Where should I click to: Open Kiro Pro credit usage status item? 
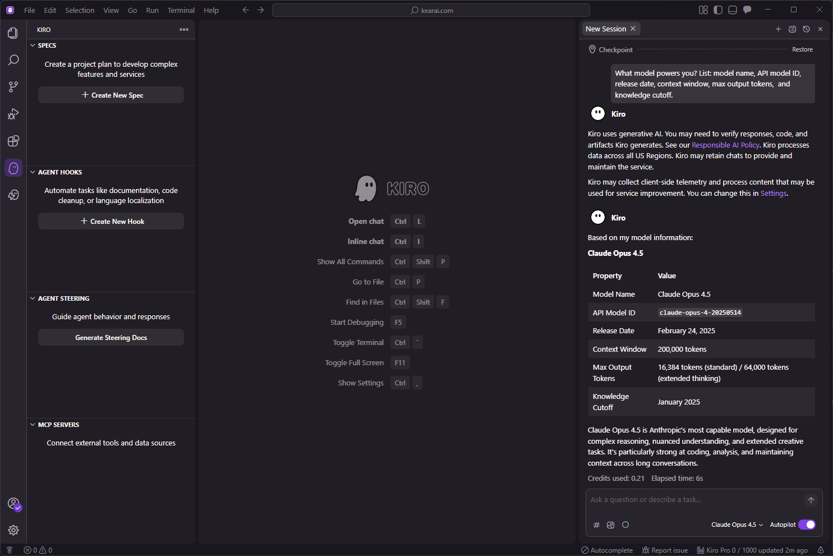click(x=752, y=550)
